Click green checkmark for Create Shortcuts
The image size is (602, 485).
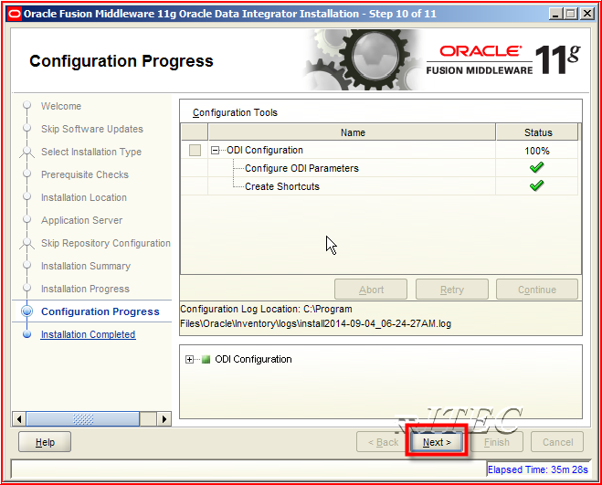click(x=536, y=185)
